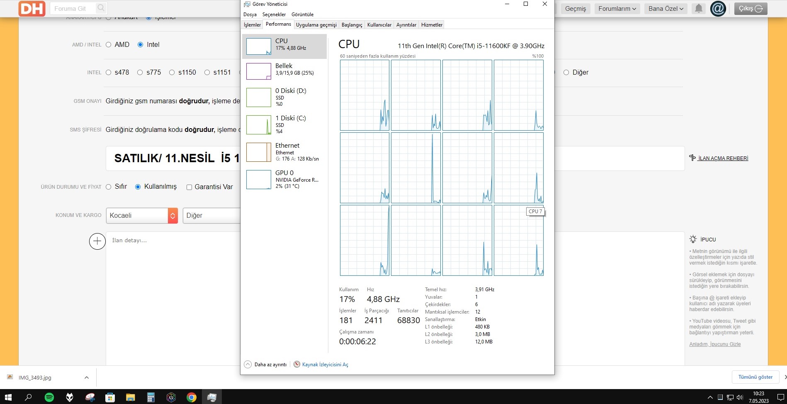
Task: Open the @ profile avatar
Action: (718, 8)
